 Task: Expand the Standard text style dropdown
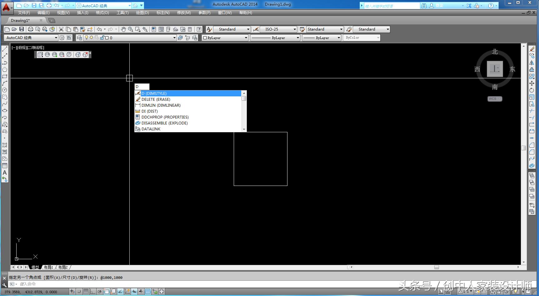point(232,29)
